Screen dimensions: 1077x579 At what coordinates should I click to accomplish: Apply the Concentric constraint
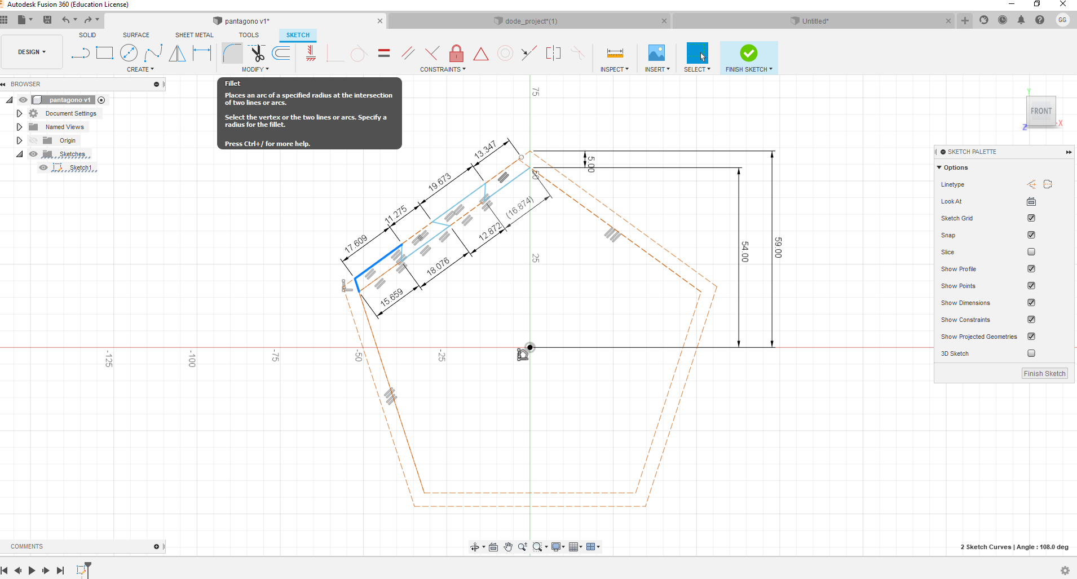(x=505, y=54)
